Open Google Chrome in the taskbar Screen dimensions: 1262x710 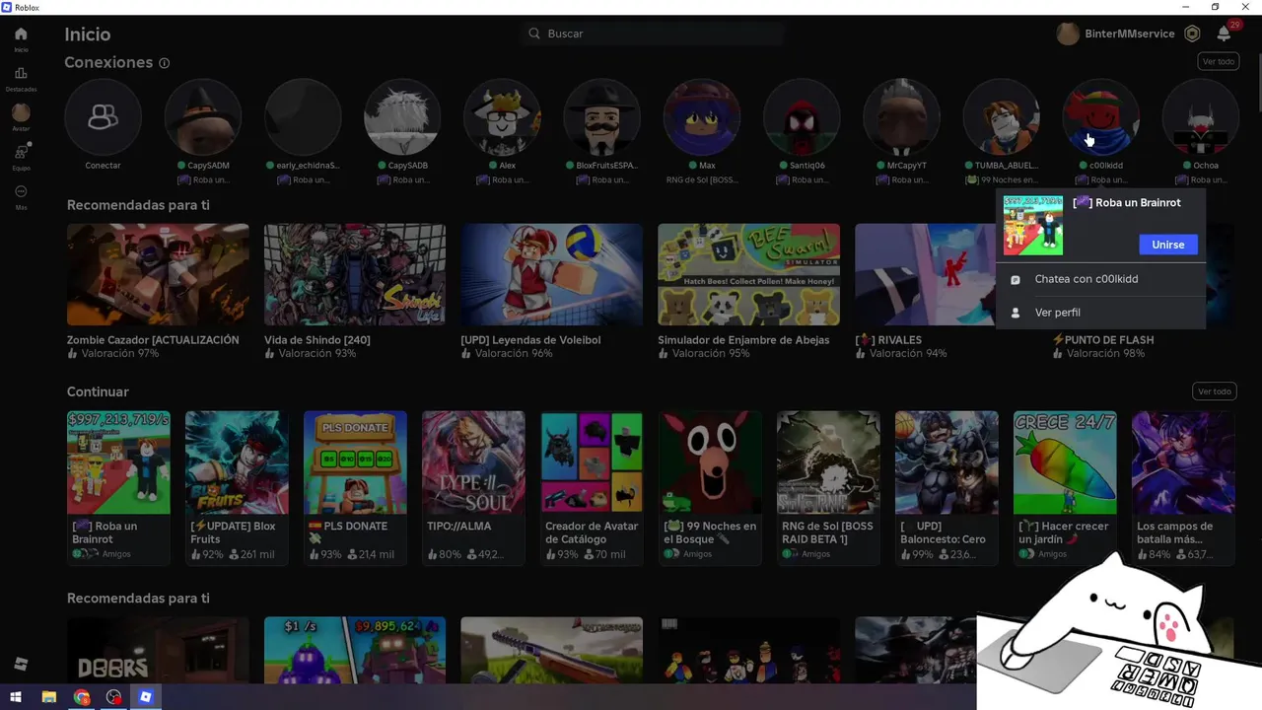(82, 697)
